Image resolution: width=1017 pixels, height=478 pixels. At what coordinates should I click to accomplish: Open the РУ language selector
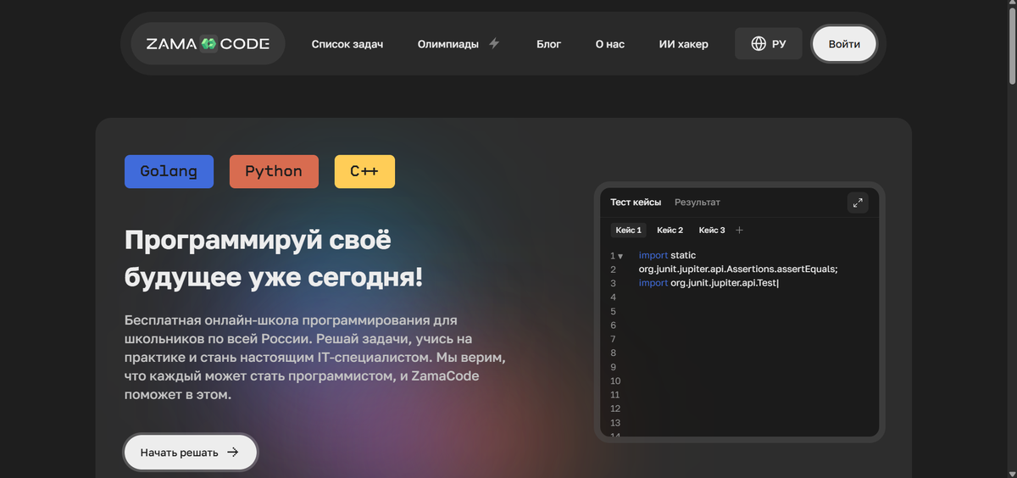[769, 44]
